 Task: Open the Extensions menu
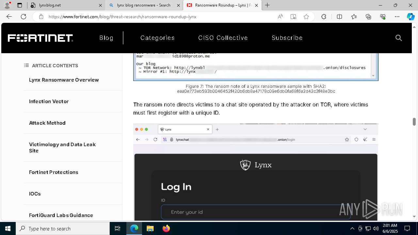pos(324,17)
